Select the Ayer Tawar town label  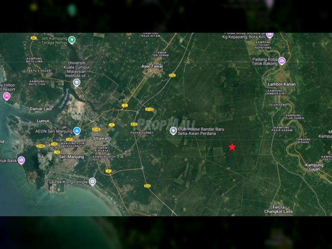pos(152,66)
